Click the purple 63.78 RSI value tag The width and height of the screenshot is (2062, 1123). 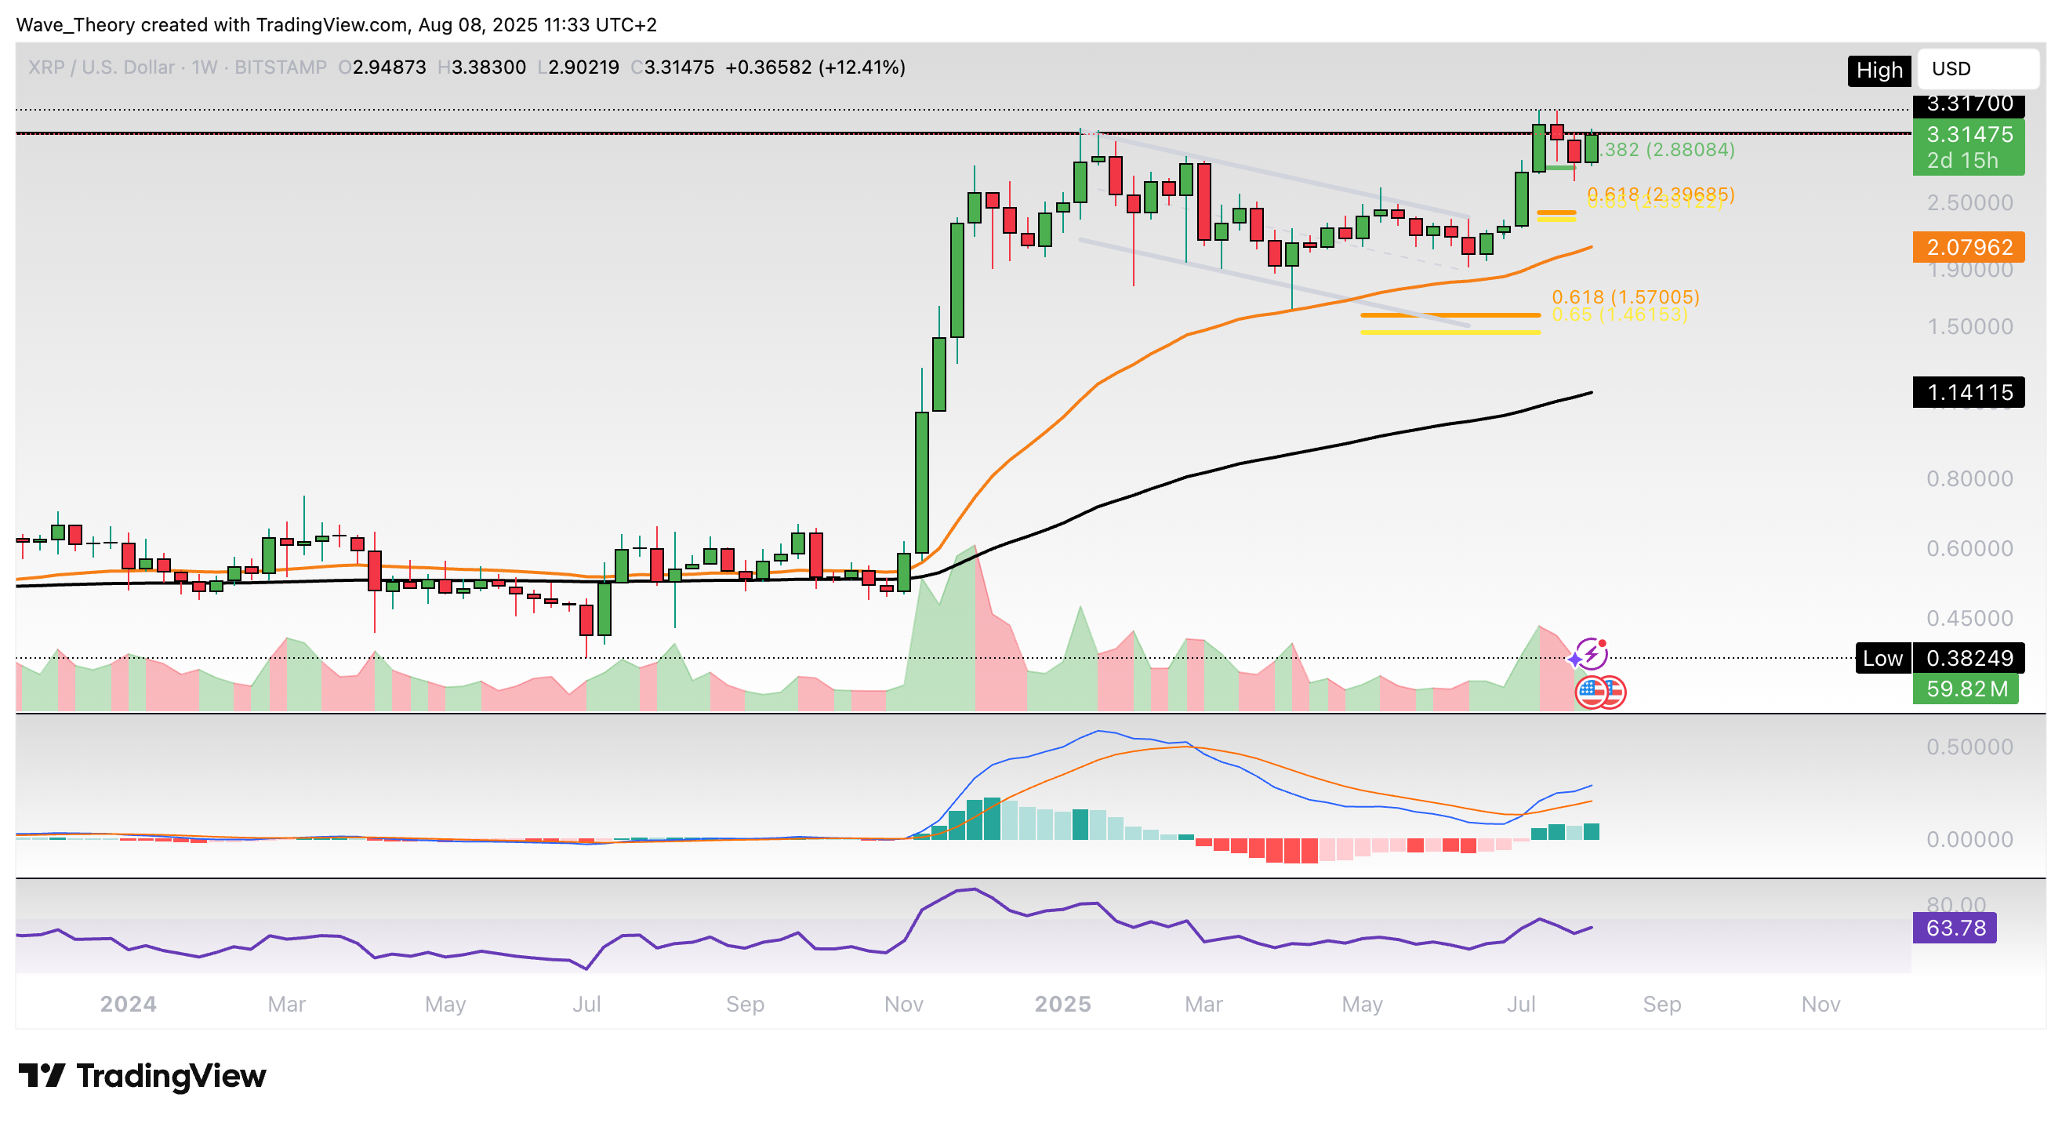pos(1954,928)
